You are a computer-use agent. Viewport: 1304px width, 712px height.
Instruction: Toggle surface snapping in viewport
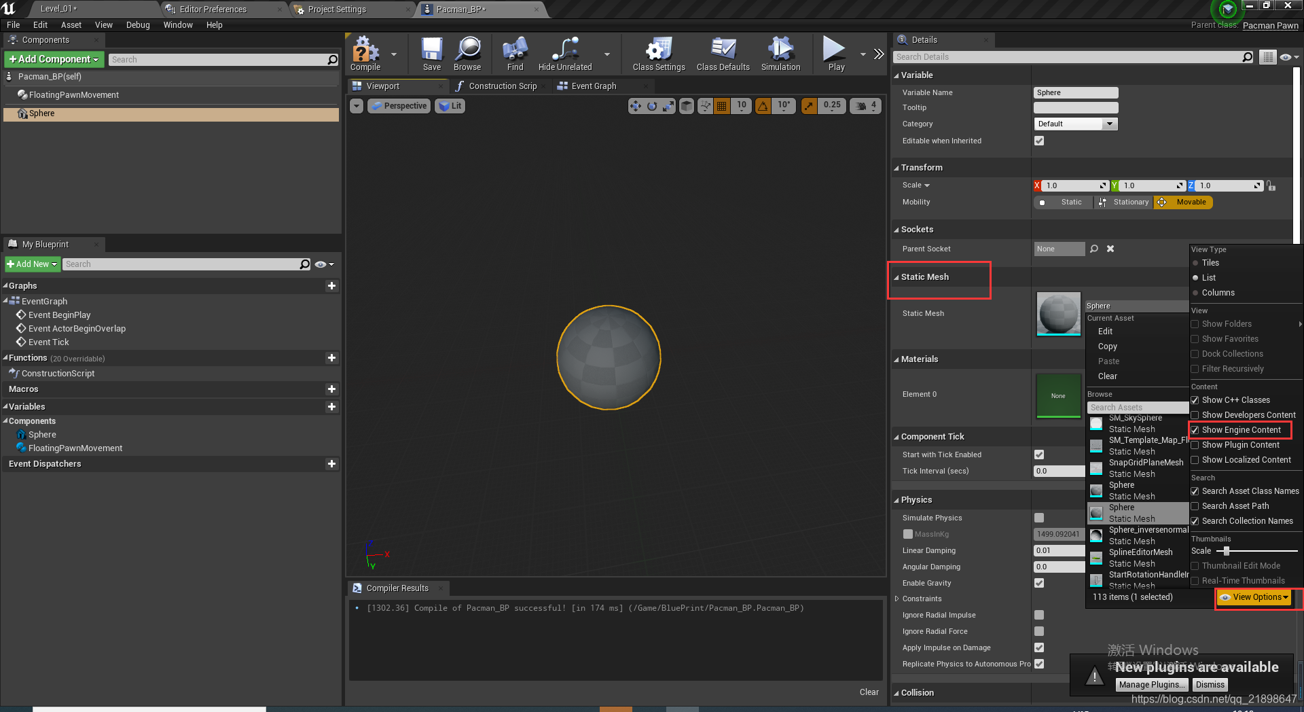[x=705, y=106]
